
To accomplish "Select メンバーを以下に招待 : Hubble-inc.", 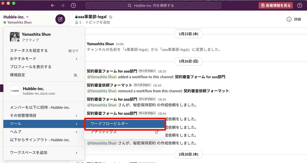I will [x=44, y=107].
